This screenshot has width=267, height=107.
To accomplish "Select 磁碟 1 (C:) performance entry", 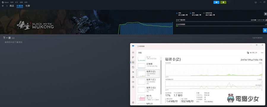I will 148,82.
